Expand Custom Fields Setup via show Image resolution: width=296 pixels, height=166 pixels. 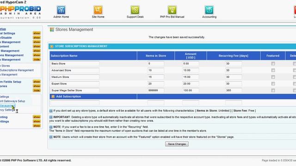click(37, 82)
